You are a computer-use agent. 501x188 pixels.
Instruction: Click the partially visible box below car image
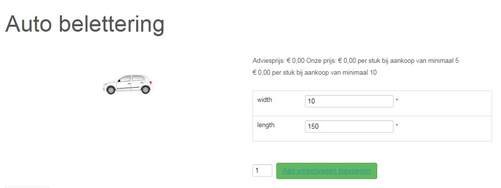pyautogui.click(x=27, y=187)
